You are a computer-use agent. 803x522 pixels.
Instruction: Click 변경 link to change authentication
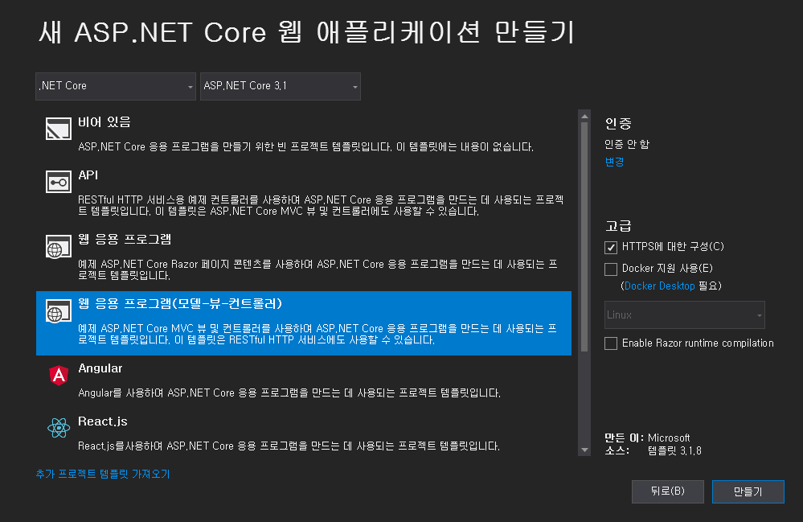pyautogui.click(x=614, y=162)
